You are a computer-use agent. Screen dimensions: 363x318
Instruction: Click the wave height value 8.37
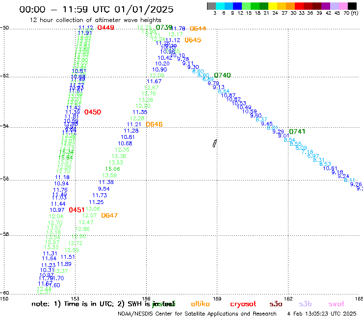coord(261,119)
